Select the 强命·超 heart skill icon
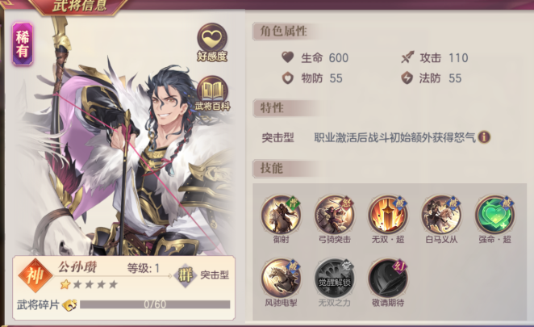The width and height of the screenshot is (534, 327). [x=494, y=215]
